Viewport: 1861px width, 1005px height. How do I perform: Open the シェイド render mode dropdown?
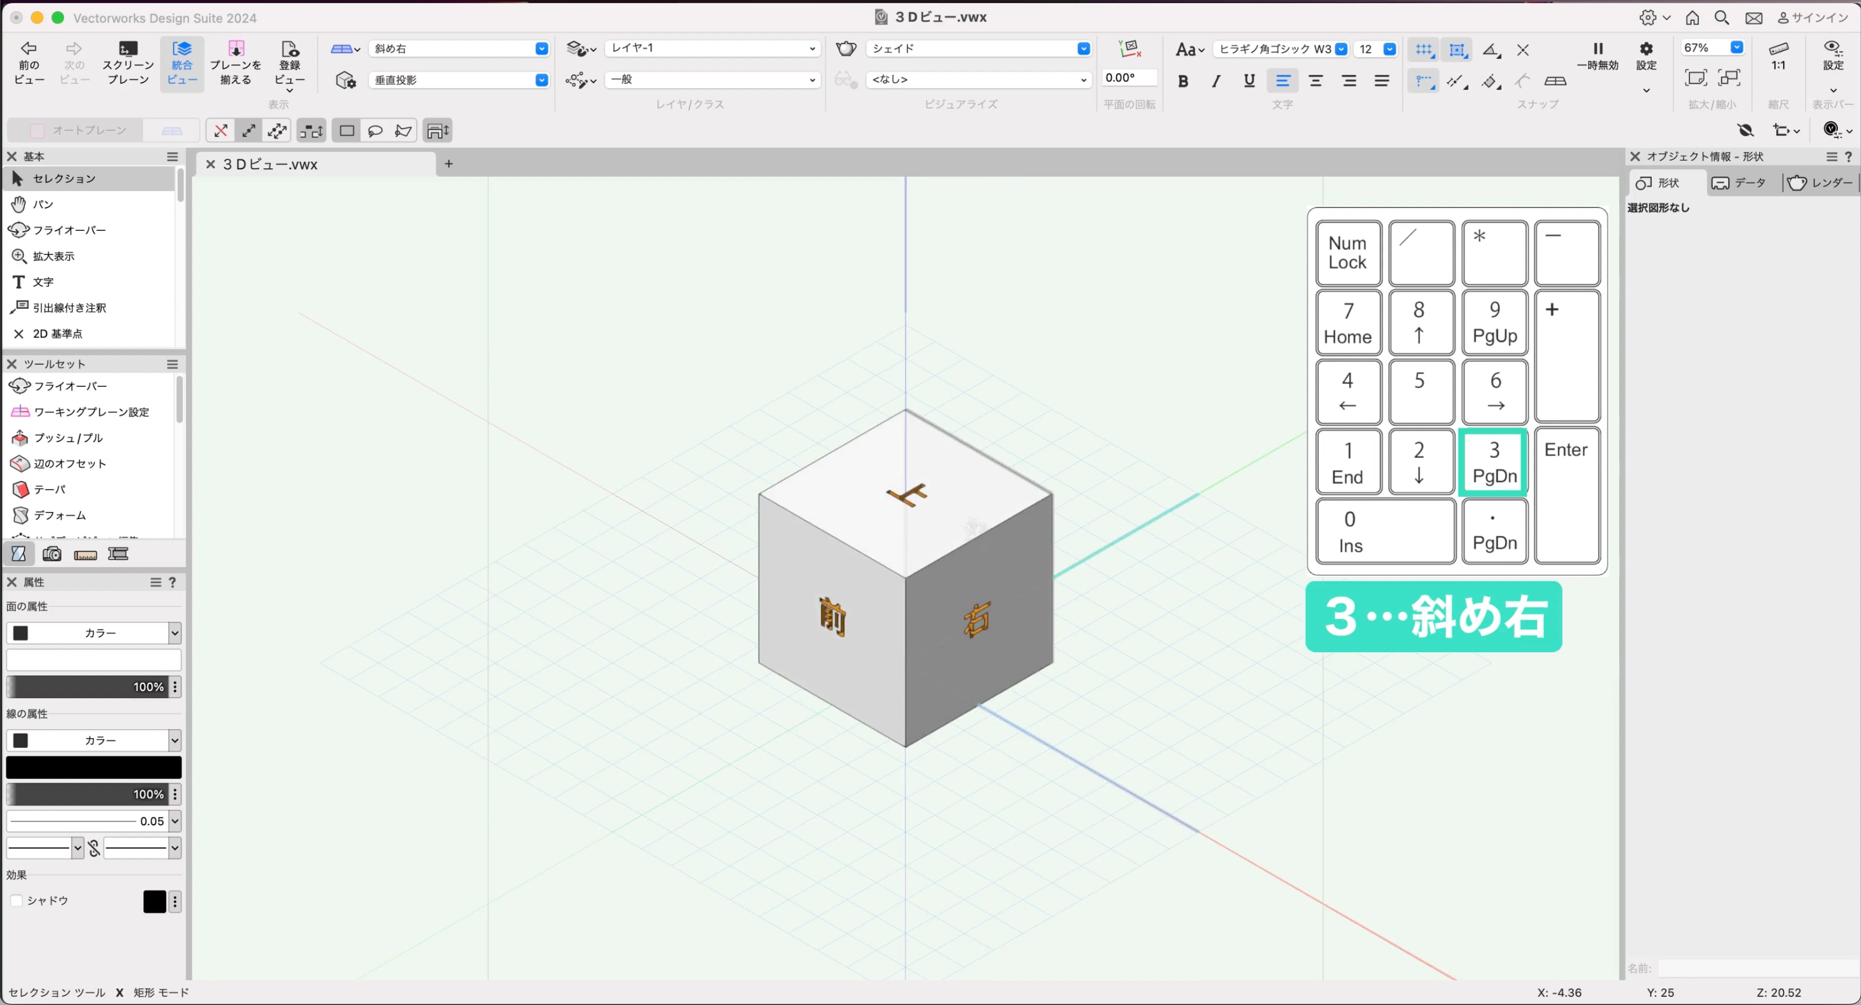pyautogui.click(x=979, y=49)
